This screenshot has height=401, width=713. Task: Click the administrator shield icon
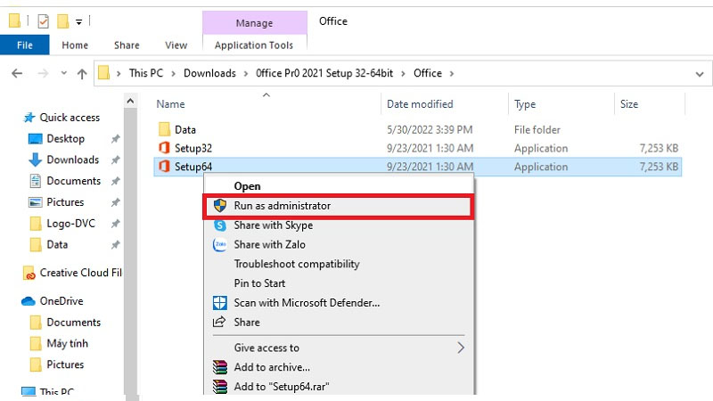click(219, 206)
